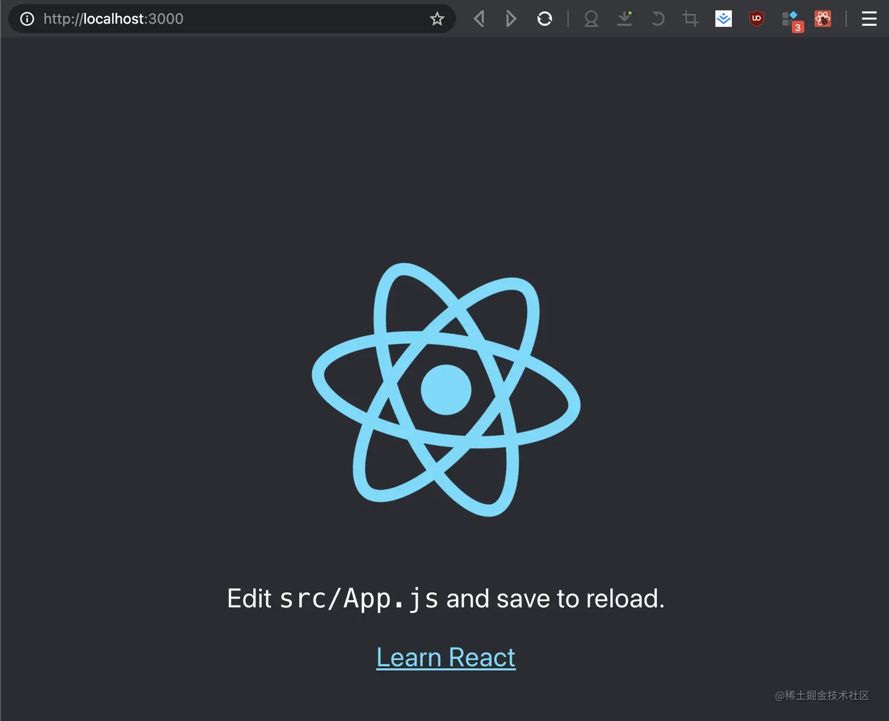Open the React Developer Tools extension icon
This screenshot has height=721, width=889.
(823, 19)
